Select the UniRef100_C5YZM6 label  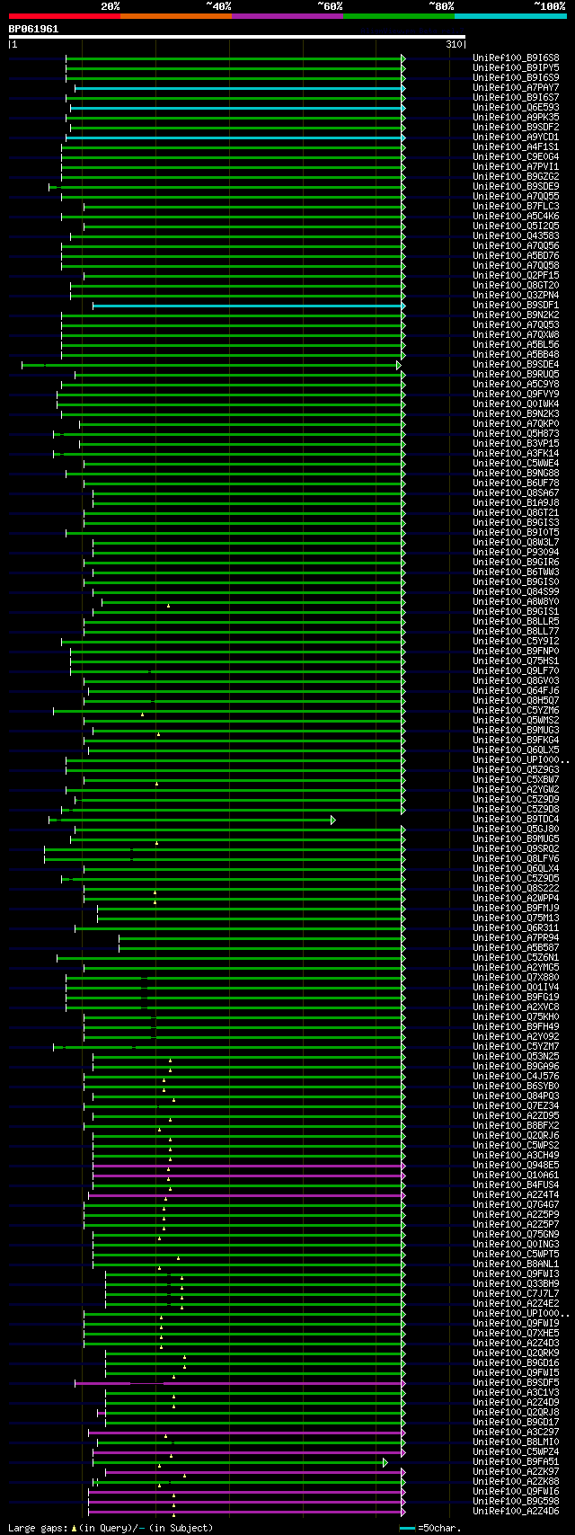click(516, 711)
